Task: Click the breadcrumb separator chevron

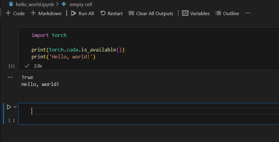Action: (57, 4)
